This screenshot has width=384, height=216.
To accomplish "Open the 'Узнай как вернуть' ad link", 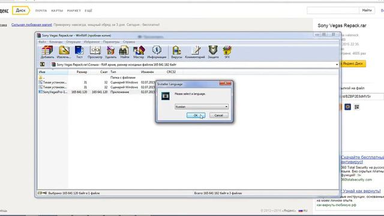I will coord(361,191).
